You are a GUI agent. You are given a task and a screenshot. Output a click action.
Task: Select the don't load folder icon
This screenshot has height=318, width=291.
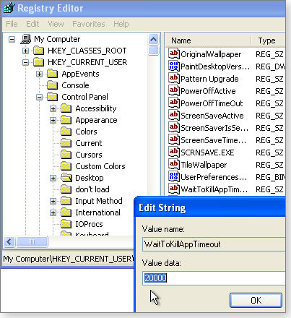[x=66, y=189]
